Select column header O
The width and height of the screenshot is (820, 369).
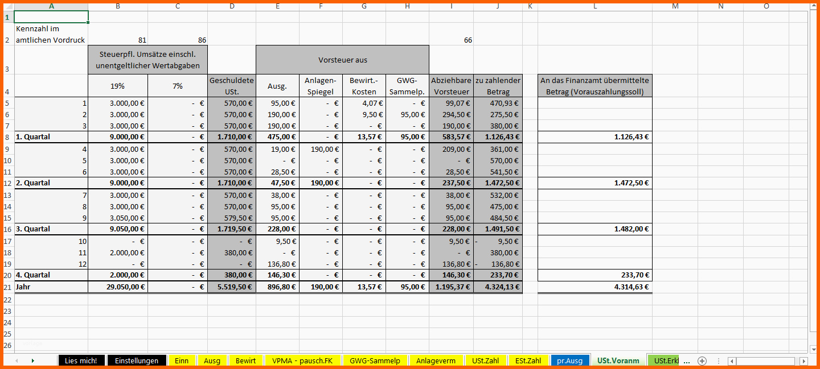tap(766, 6)
